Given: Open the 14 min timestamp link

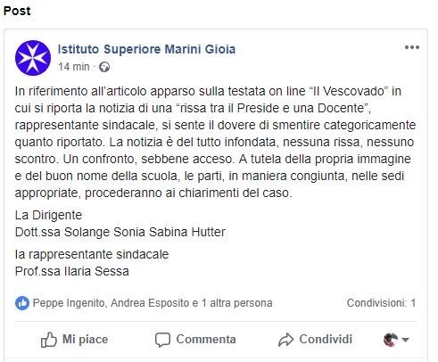Looking at the screenshot, I should pyautogui.click(x=74, y=67).
